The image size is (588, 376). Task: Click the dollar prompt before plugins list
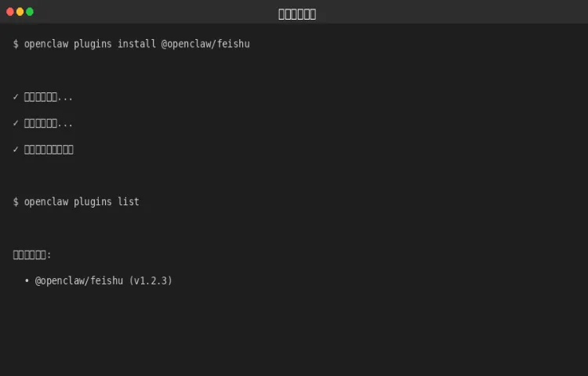click(x=16, y=202)
